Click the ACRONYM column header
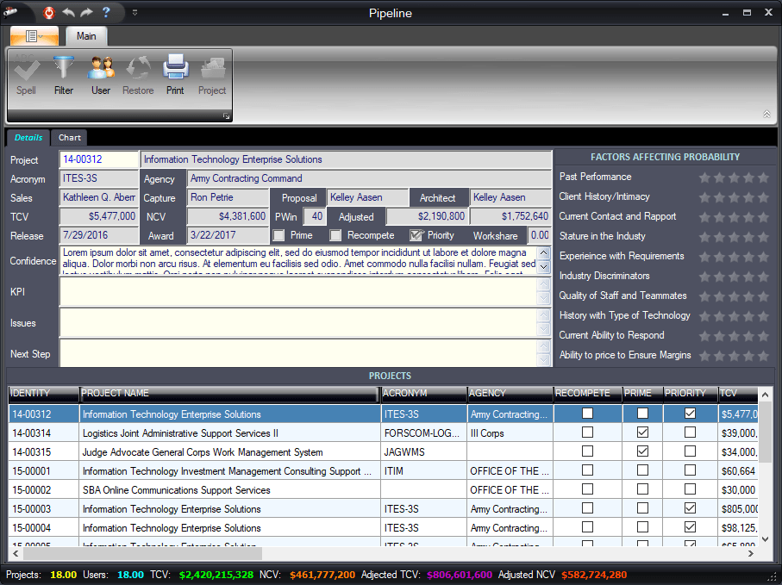 (422, 394)
